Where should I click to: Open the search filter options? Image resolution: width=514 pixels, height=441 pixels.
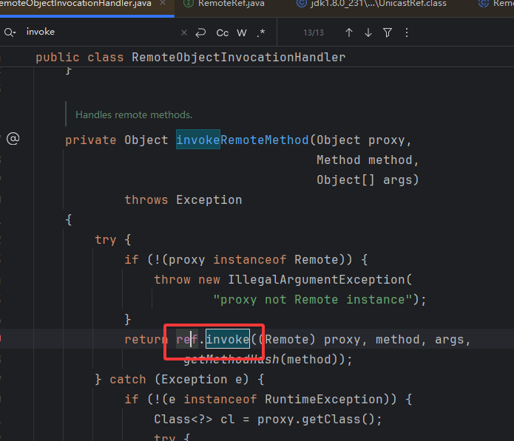[388, 33]
